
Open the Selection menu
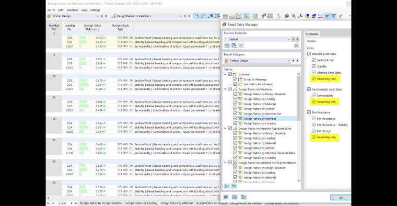pyautogui.click(x=72, y=10)
